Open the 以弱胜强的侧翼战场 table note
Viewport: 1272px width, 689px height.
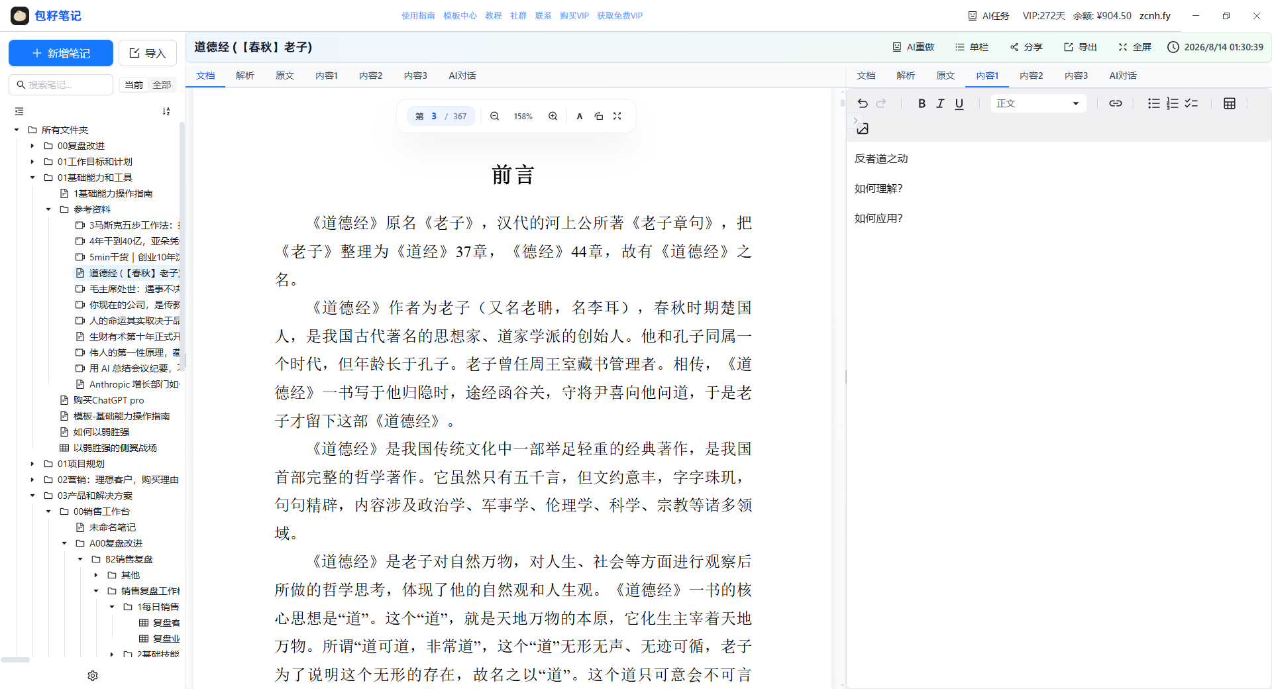pos(115,448)
